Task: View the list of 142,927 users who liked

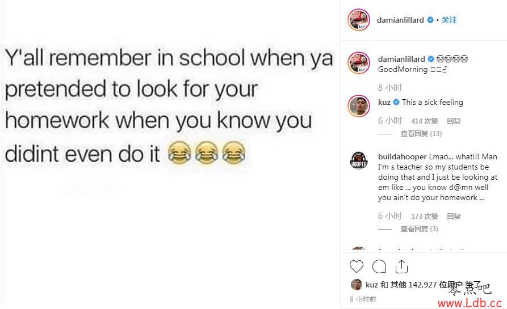Action: [422, 285]
